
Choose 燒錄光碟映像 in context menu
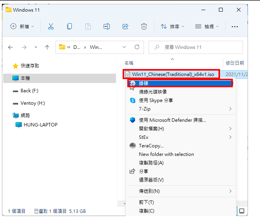[x=181, y=92]
